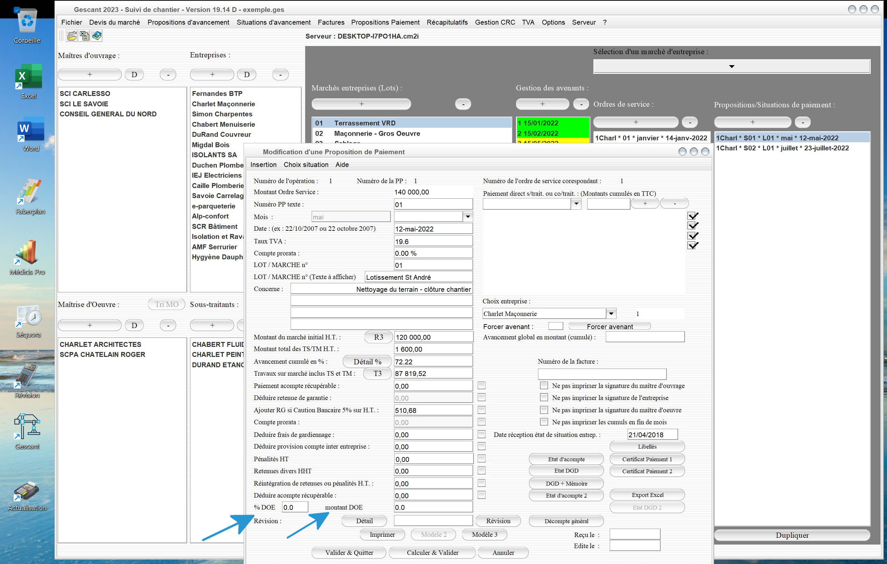Enable Ne pas imprimer la signature de l'entreprise

pyautogui.click(x=544, y=397)
